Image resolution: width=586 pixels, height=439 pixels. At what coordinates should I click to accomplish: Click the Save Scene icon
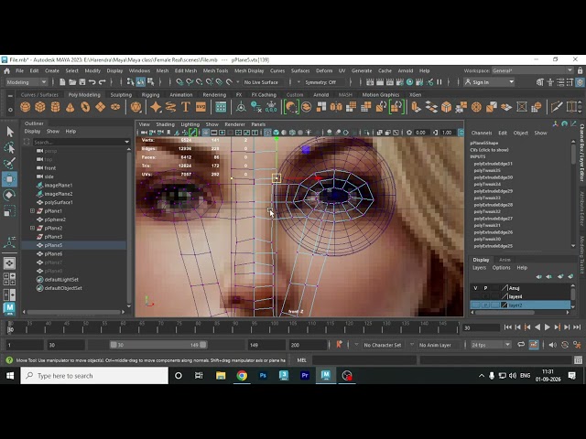click(x=82, y=82)
